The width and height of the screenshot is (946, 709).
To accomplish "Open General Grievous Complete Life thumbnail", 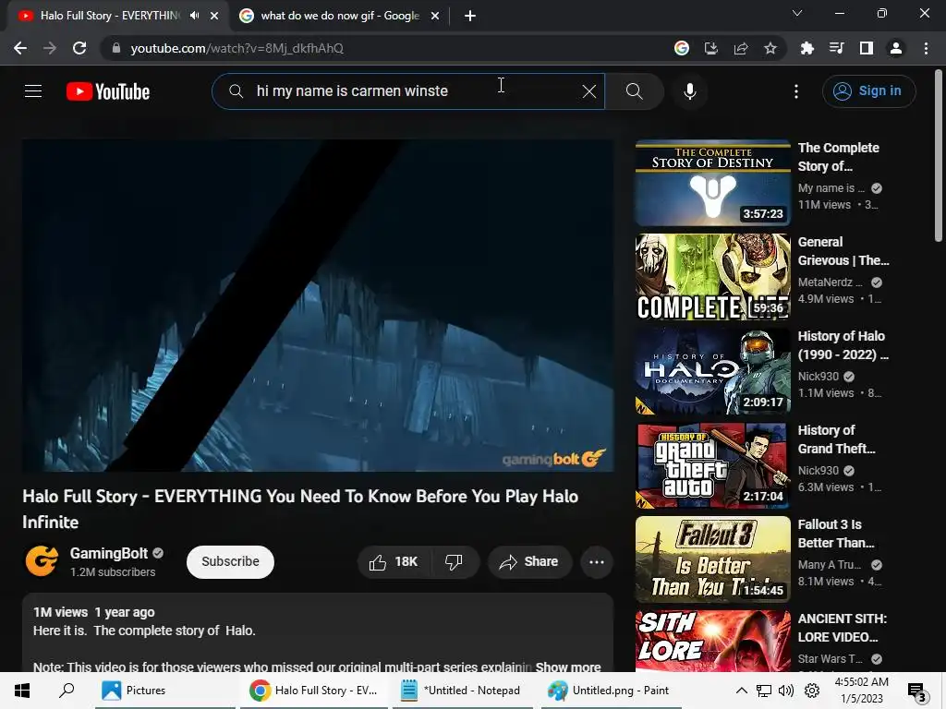I will pyautogui.click(x=712, y=277).
